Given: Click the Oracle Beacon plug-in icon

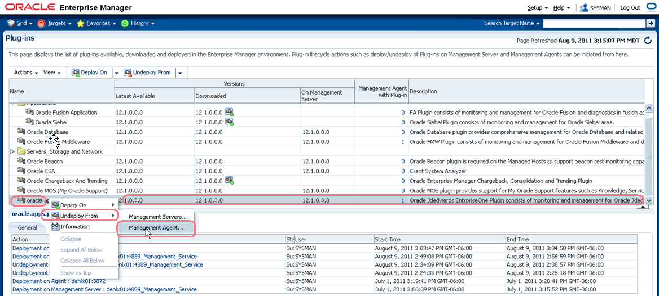Looking at the screenshot, I should click(x=21, y=162).
